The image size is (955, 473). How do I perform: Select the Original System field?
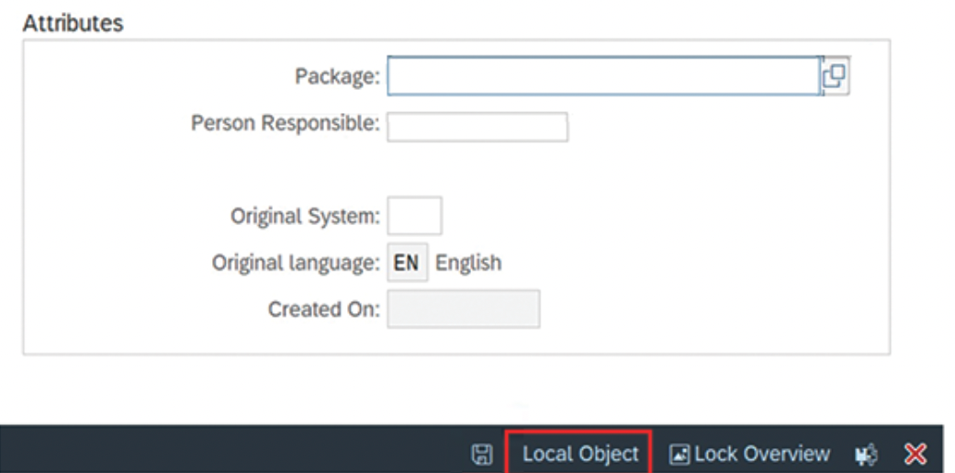pos(414,216)
